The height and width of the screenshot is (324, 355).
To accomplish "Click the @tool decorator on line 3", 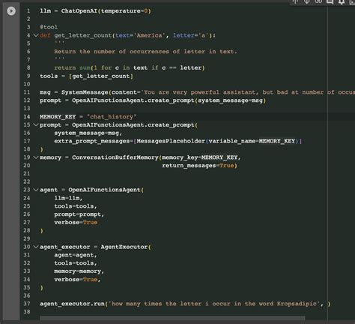I will coord(49,27).
